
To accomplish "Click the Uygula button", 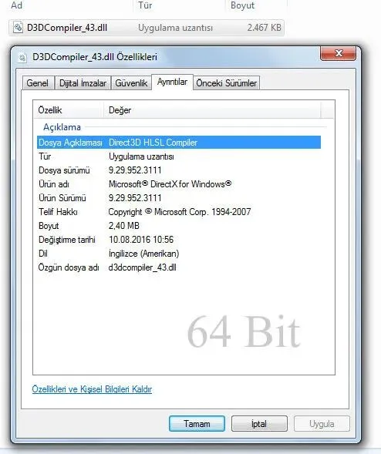I will pos(322,424).
